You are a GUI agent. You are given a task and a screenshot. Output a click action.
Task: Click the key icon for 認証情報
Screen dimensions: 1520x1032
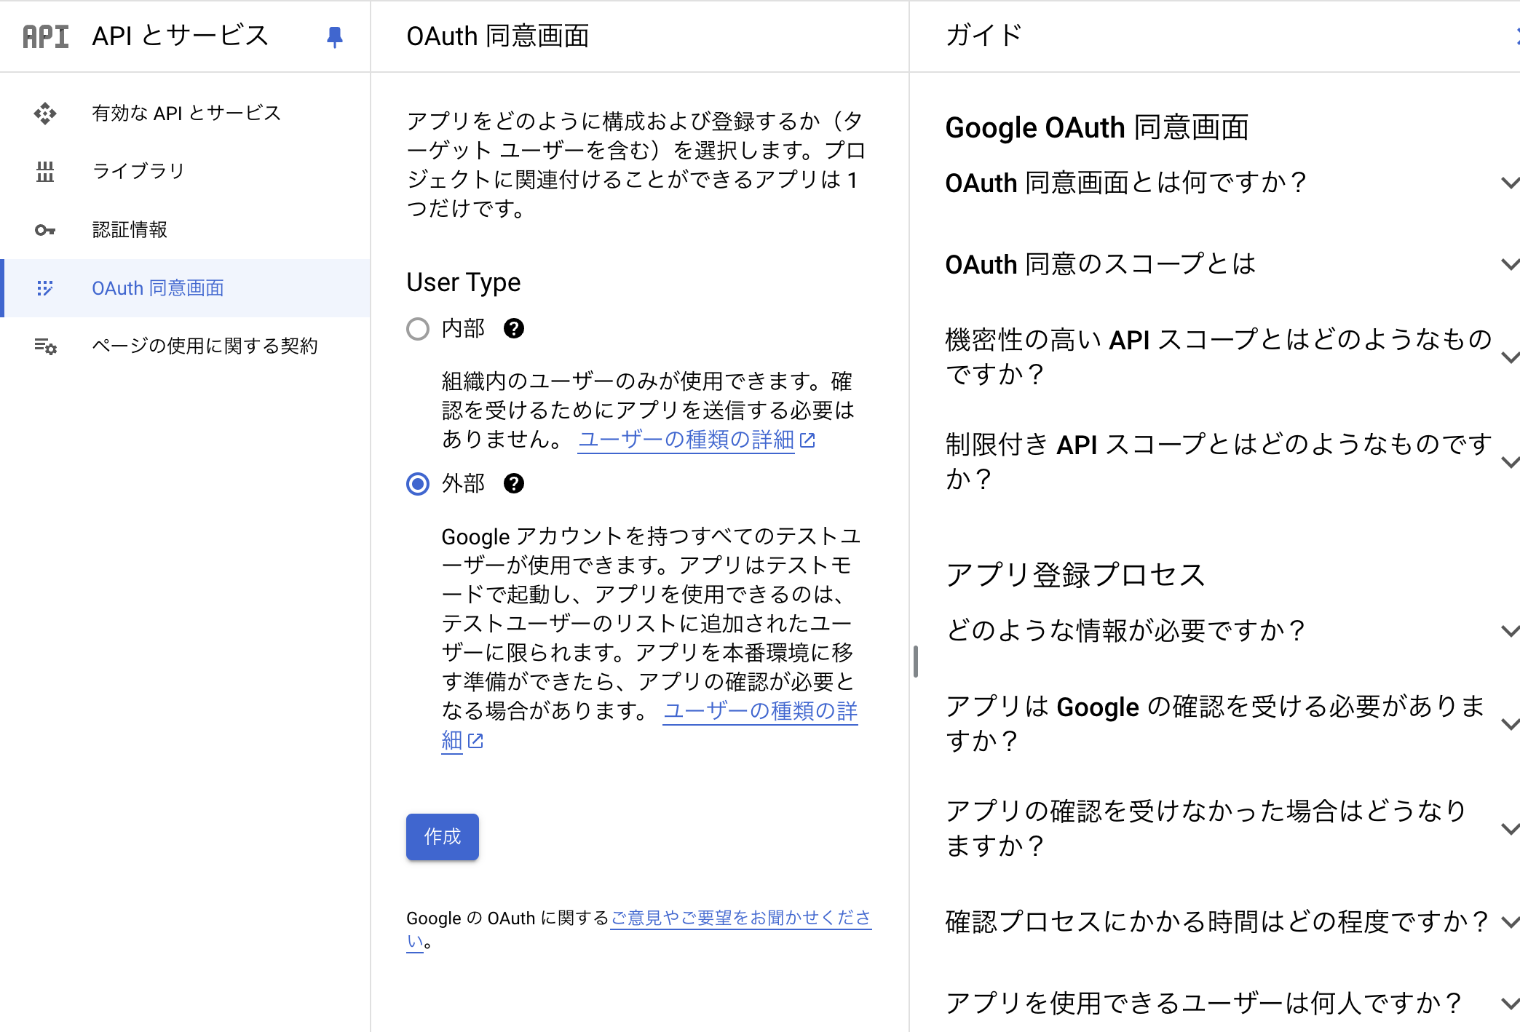point(45,230)
